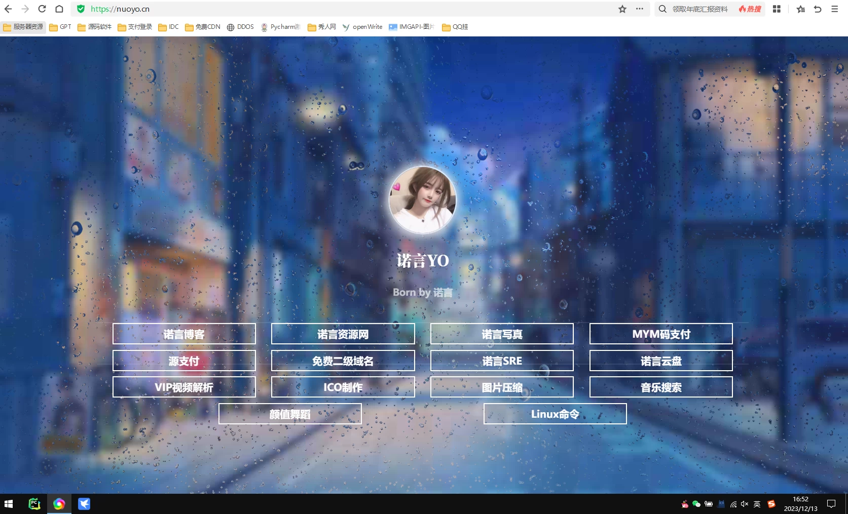Open WeChat from the system tray

[696, 503]
